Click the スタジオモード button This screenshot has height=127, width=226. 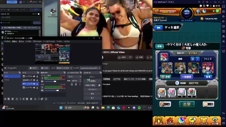pyautogui.click(x=93, y=90)
